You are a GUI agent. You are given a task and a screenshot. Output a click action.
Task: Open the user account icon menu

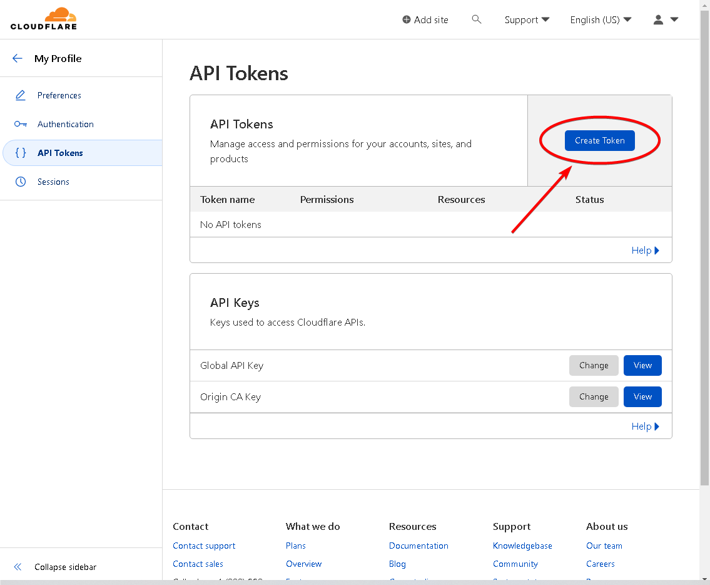coord(658,19)
